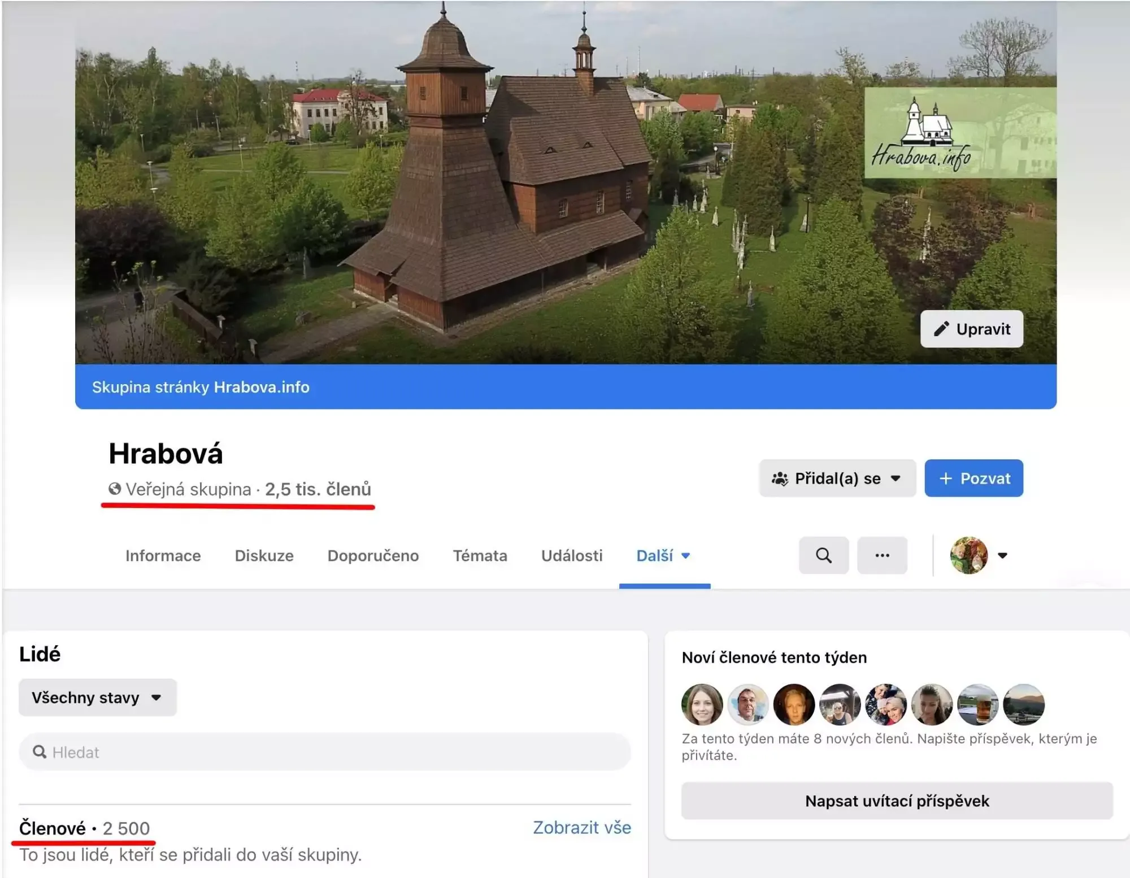Follow the Zobrazit vše link
Image resolution: width=1130 pixels, height=878 pixels.
click(581, 828)
